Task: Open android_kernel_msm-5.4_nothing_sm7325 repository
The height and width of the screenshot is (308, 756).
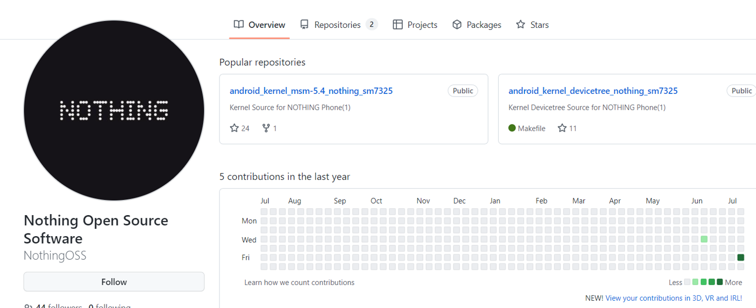Action: pyautogui.click(x=311, y=91)
